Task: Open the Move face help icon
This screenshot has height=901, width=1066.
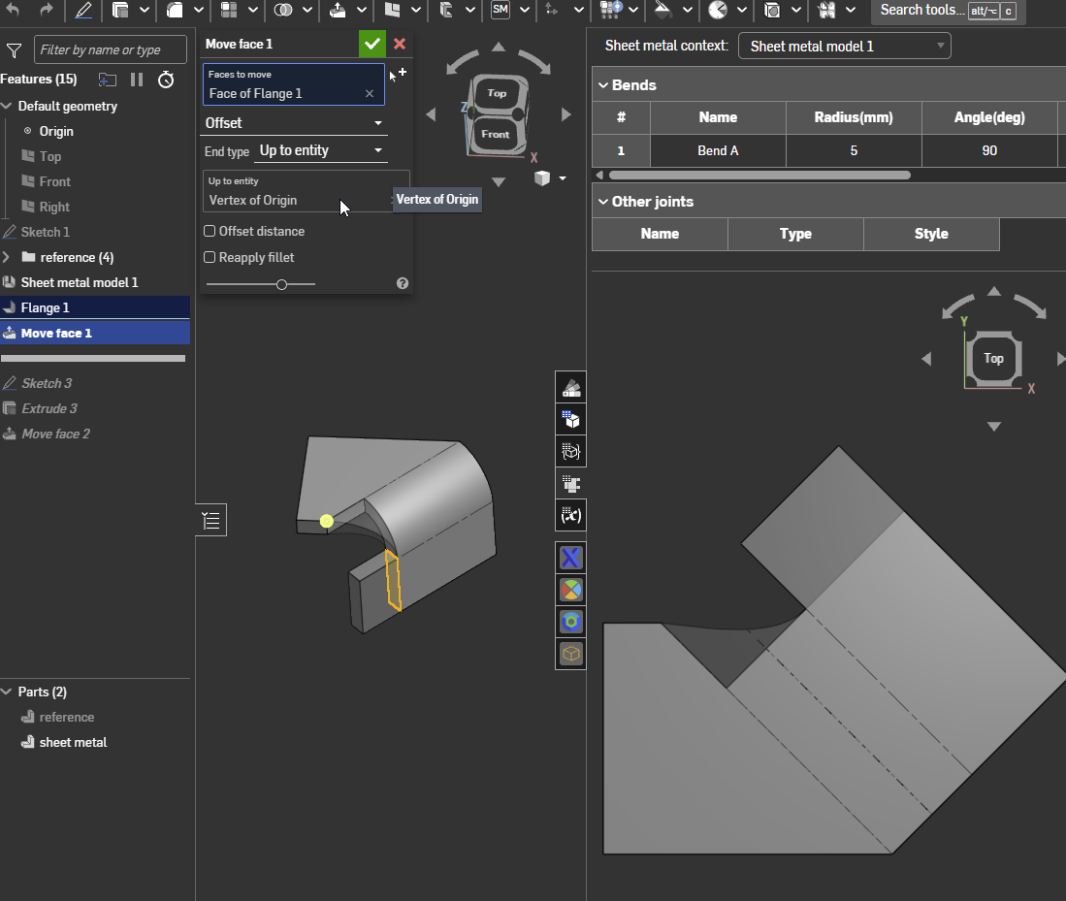Action: pos(403,284)
